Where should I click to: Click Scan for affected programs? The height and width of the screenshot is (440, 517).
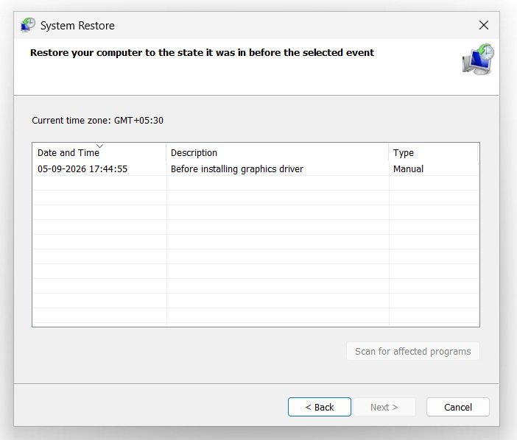tap(413, 352)
